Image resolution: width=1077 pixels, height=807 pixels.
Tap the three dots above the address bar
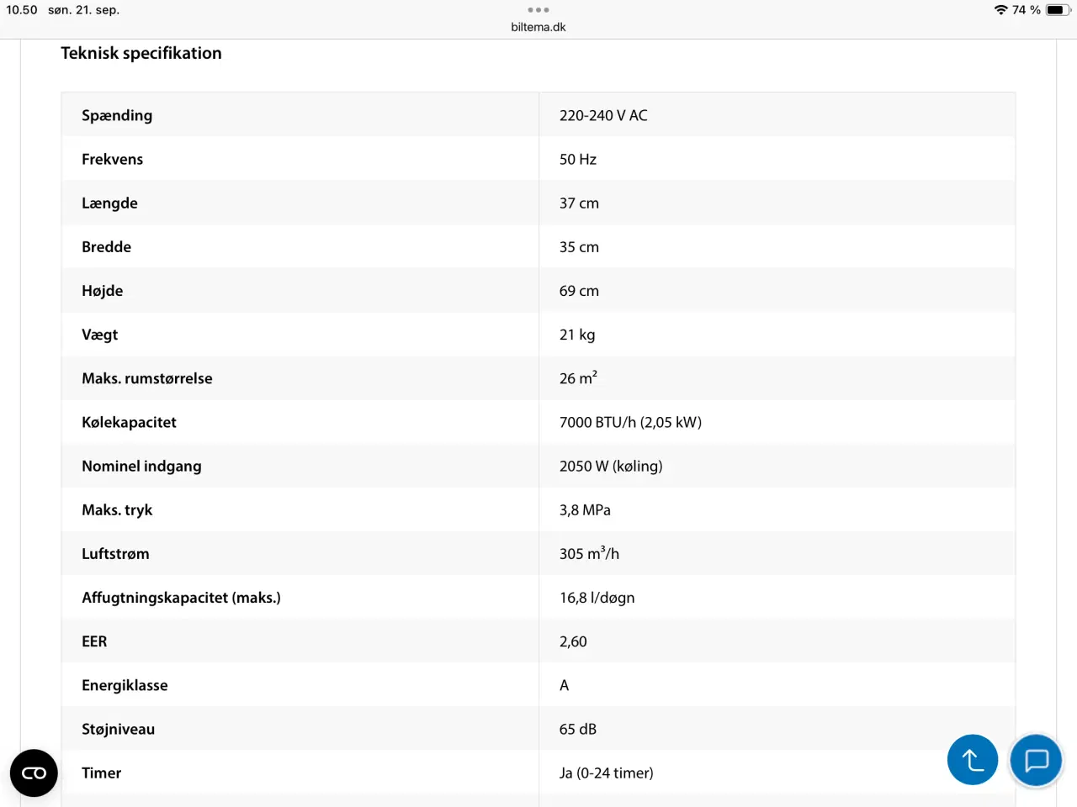(538, 10)
